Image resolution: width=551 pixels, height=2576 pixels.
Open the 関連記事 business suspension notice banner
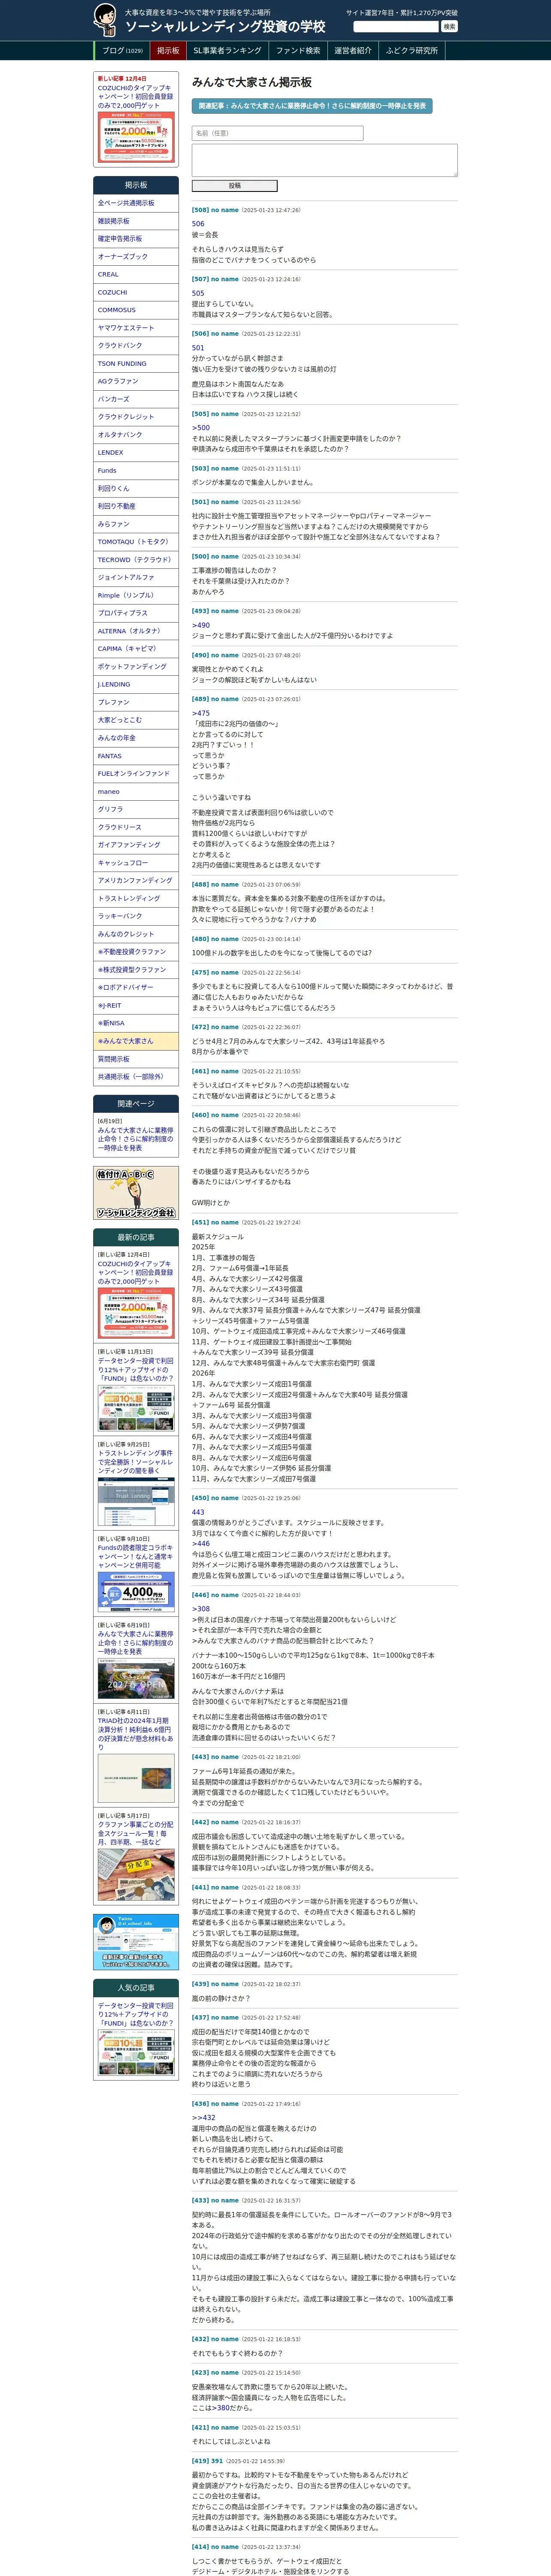(312, 105)
